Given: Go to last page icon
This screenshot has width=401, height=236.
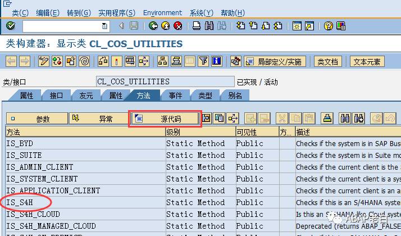Looking at the screenshot, I should pyautogui.click(x=278, y=26).
